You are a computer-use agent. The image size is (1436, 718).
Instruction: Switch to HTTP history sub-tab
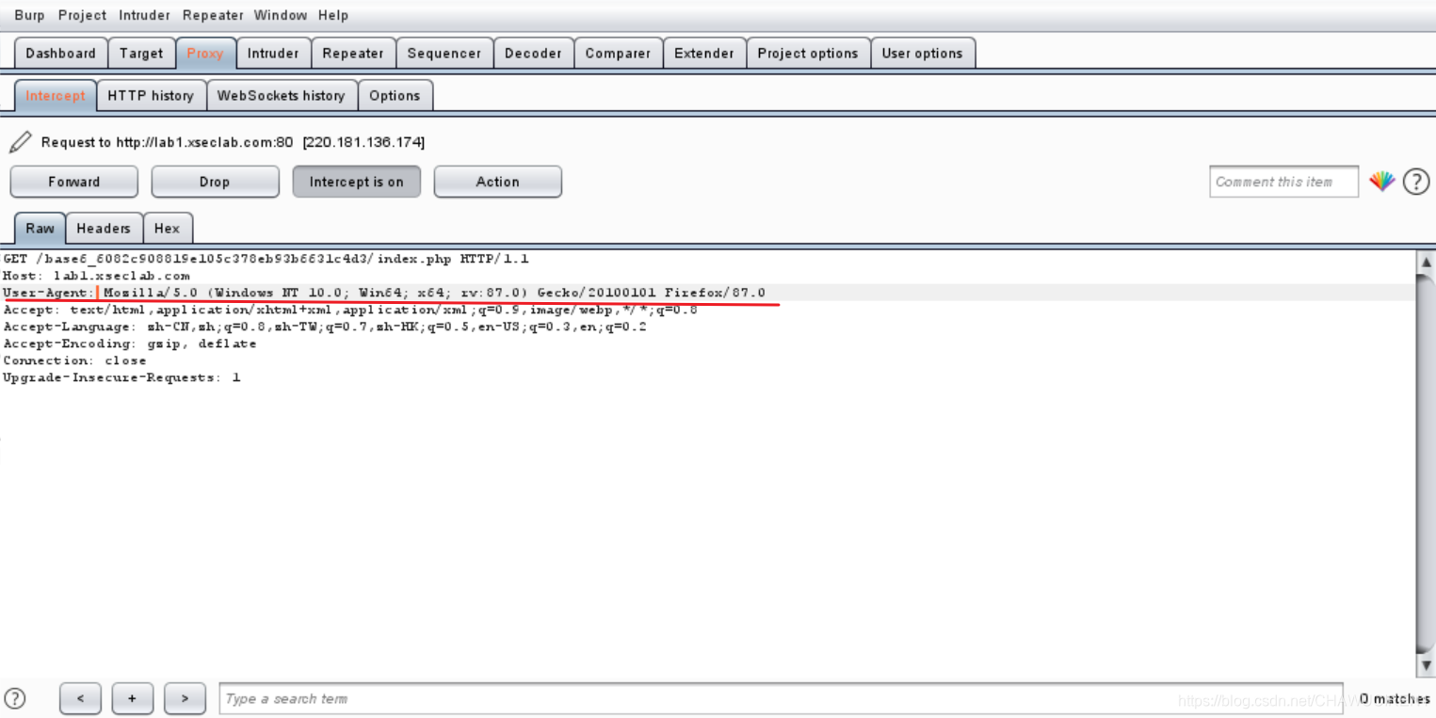tap(151, 95)
